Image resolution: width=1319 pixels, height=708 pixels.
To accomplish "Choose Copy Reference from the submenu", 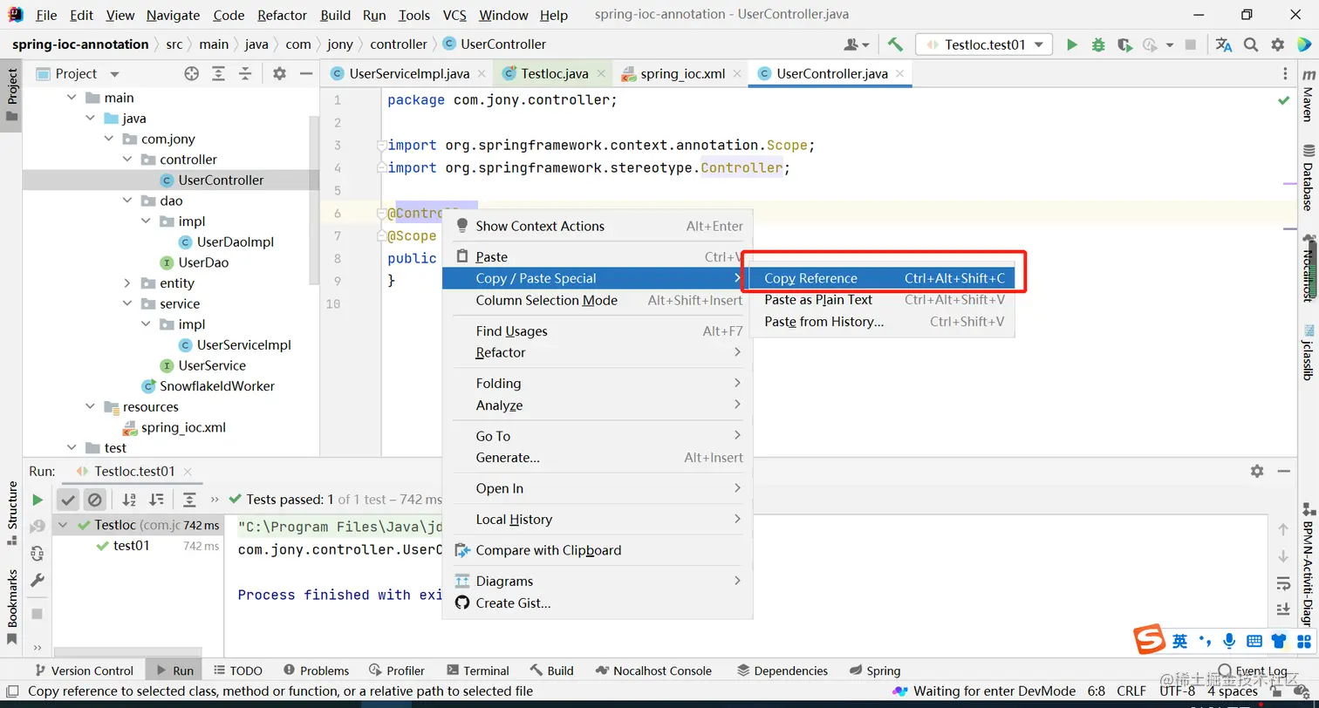I will tap(881, 278).
